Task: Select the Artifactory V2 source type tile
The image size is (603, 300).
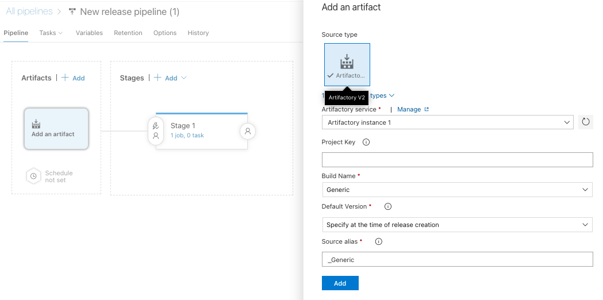Action: [x=347, y=64]
